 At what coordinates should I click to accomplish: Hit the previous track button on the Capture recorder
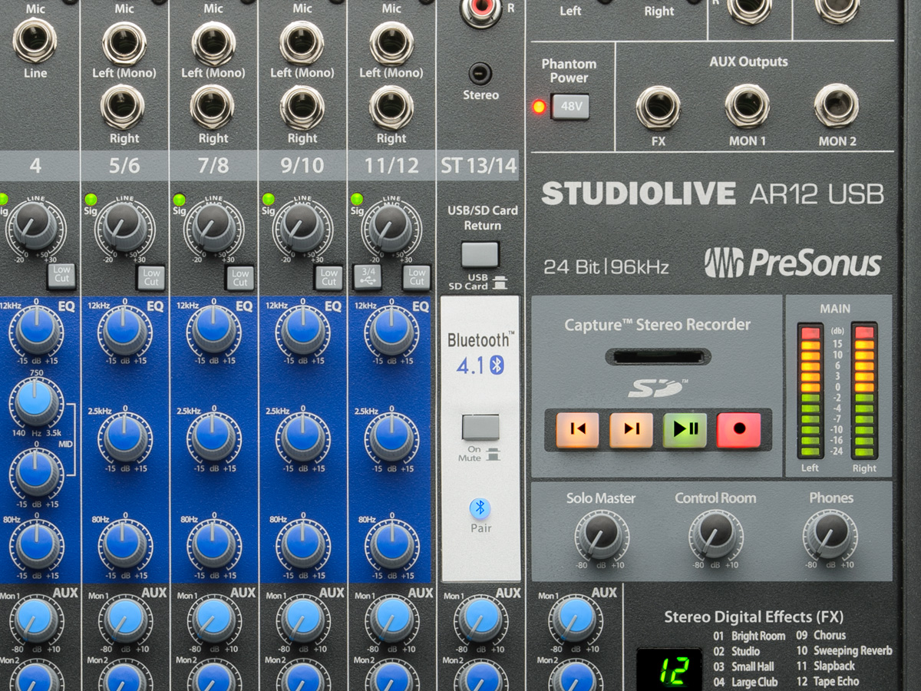[577, 430]
